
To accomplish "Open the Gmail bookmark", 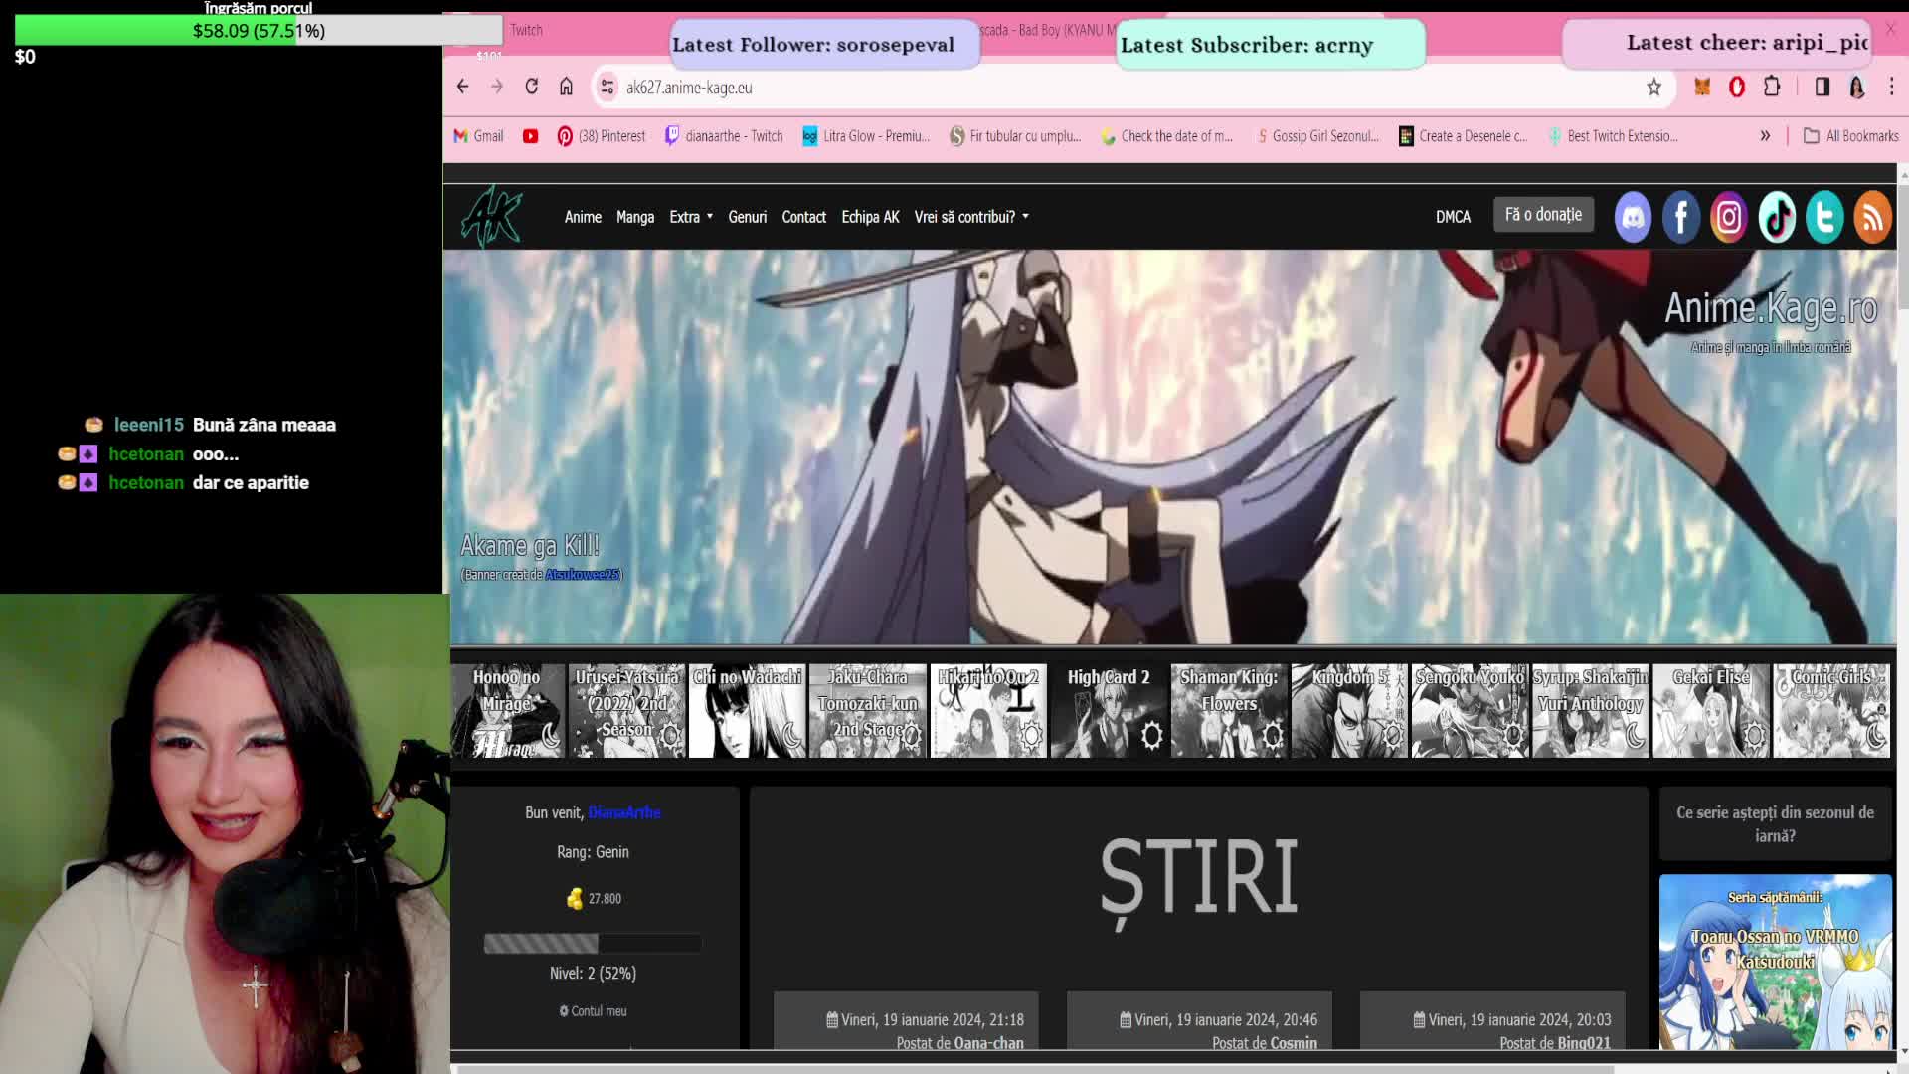I will point(478,136).
